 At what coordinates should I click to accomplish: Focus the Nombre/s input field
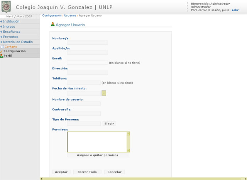pos(87,42)
